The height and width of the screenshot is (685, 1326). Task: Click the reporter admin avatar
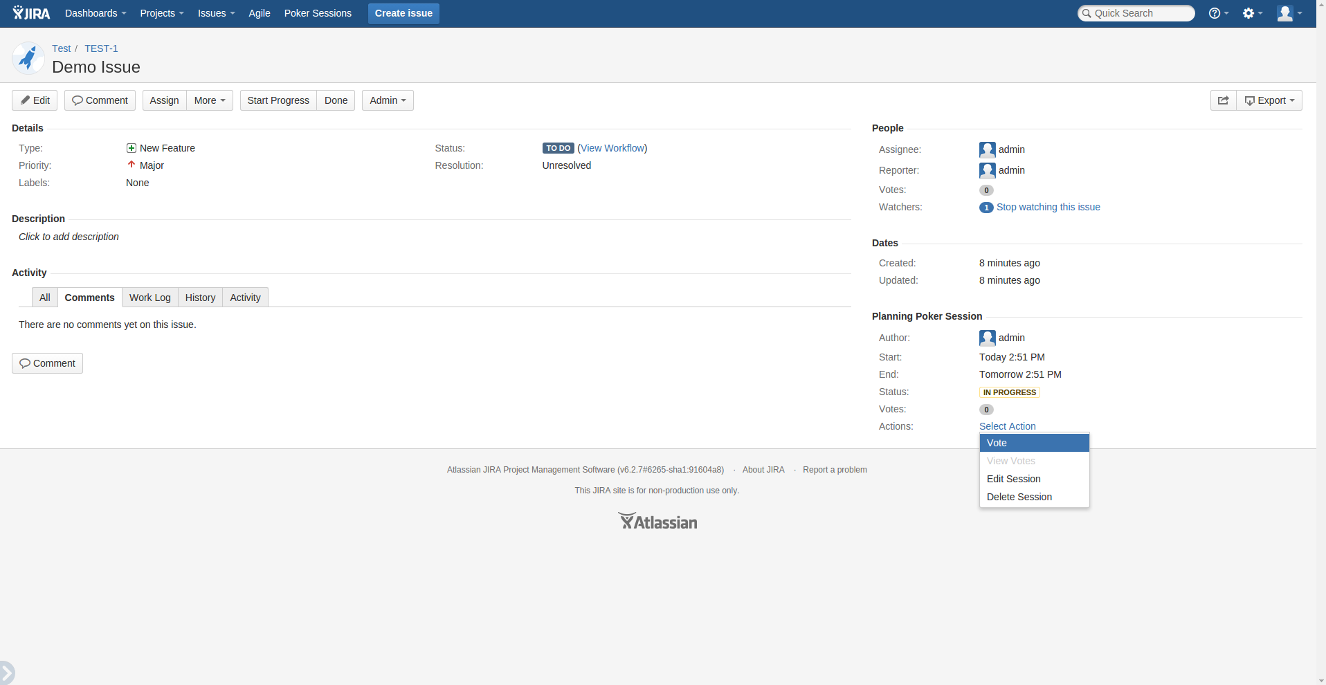987,170
